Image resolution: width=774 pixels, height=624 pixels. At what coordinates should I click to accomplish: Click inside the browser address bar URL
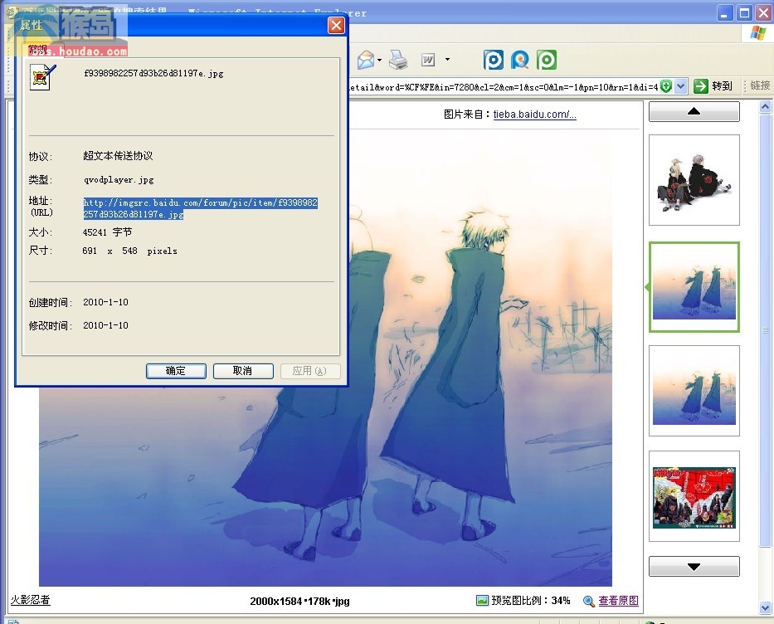coord(504,87)
